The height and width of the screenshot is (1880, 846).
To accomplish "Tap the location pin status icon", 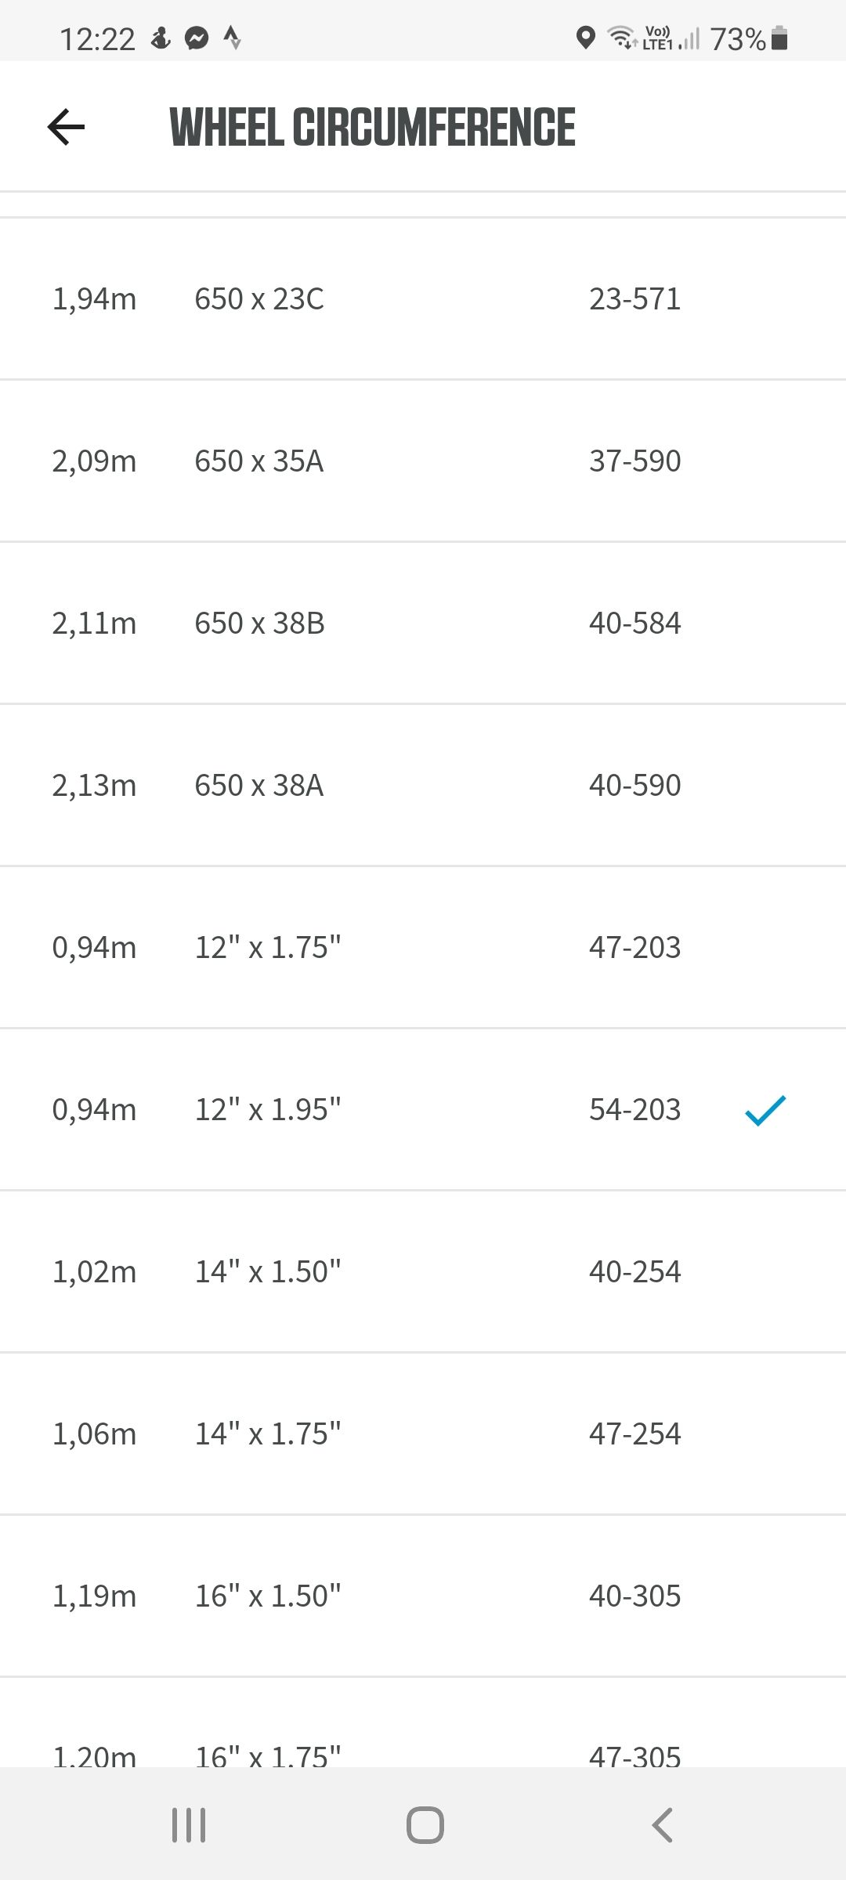I will point(585,38).
